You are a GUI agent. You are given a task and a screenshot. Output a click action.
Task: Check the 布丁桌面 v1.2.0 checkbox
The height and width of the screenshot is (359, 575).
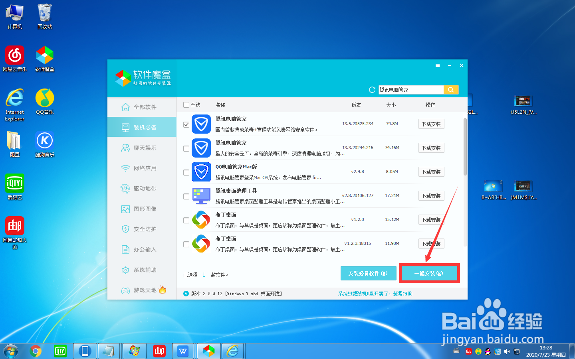(186, 220)
